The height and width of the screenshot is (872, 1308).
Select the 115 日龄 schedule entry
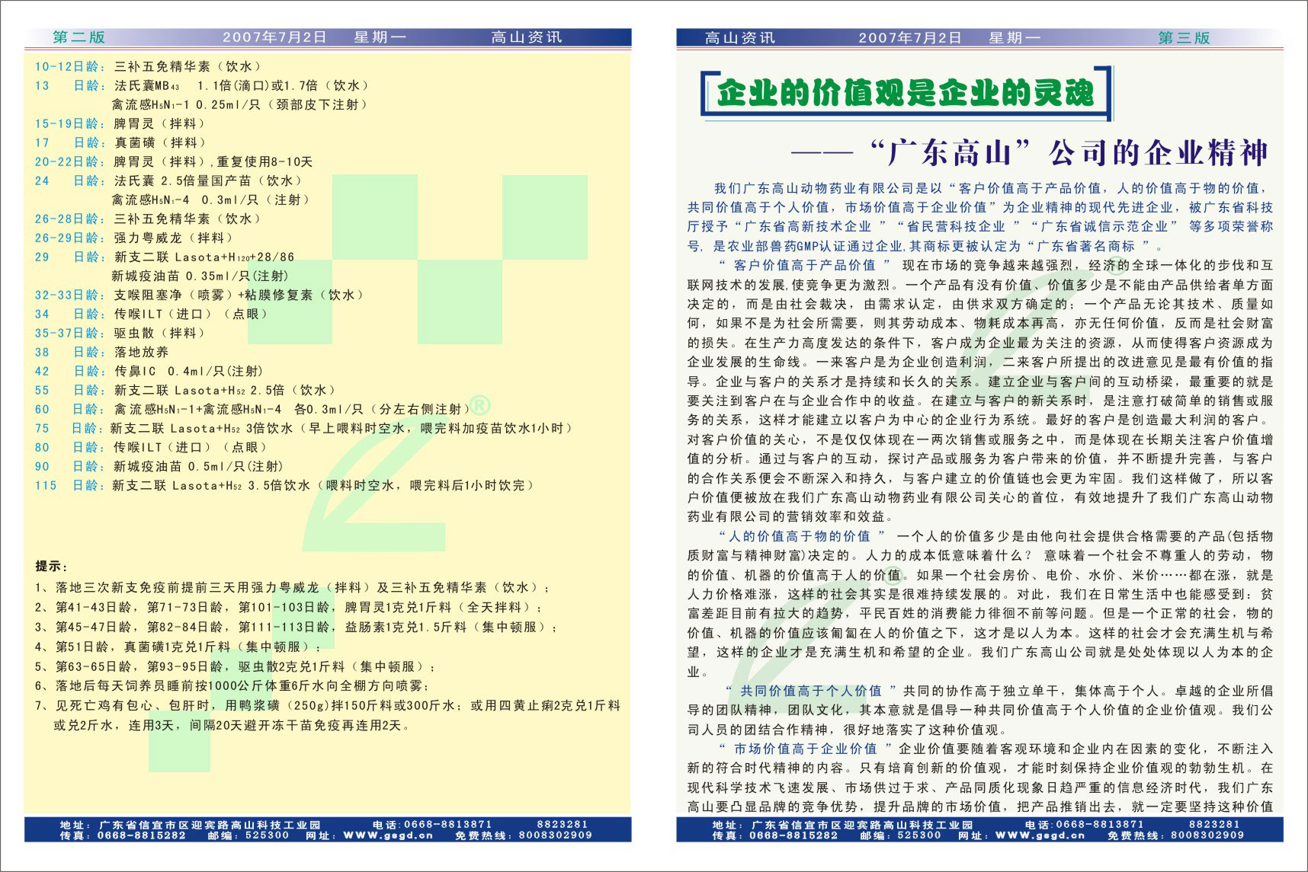coord(69,485)
